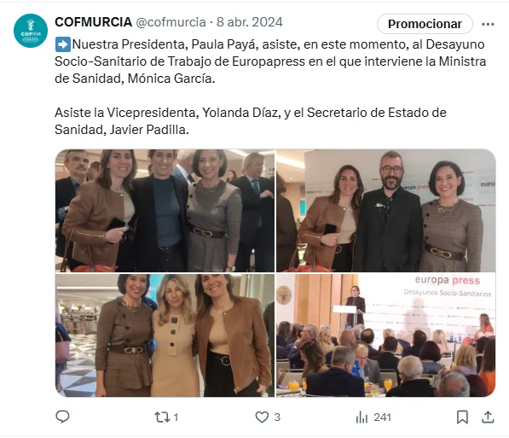Click the share upload arrow icon
Screen dimensions: 509x438
tap(488, 417)
